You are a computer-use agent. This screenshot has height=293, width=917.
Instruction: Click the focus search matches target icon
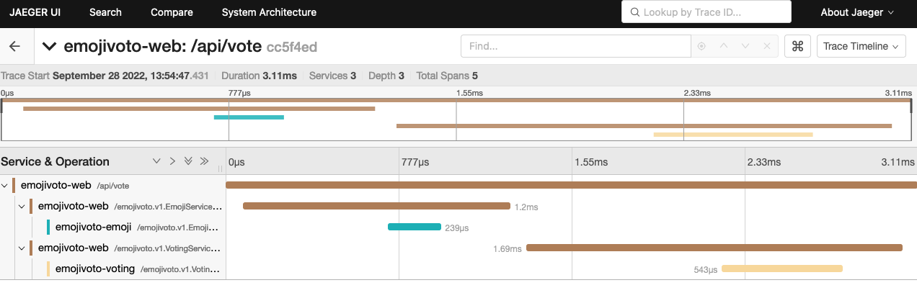click(701, 46)
